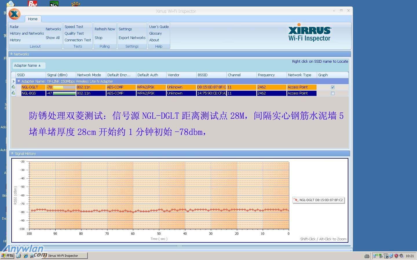Sort by the SSID column header
The height and width of the screenshot is (260, 417).
click(x=31, y=75)
